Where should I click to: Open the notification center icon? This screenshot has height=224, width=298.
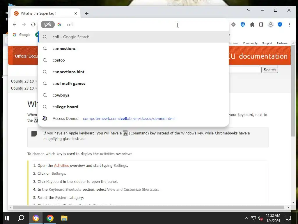[x=288, y=218]
